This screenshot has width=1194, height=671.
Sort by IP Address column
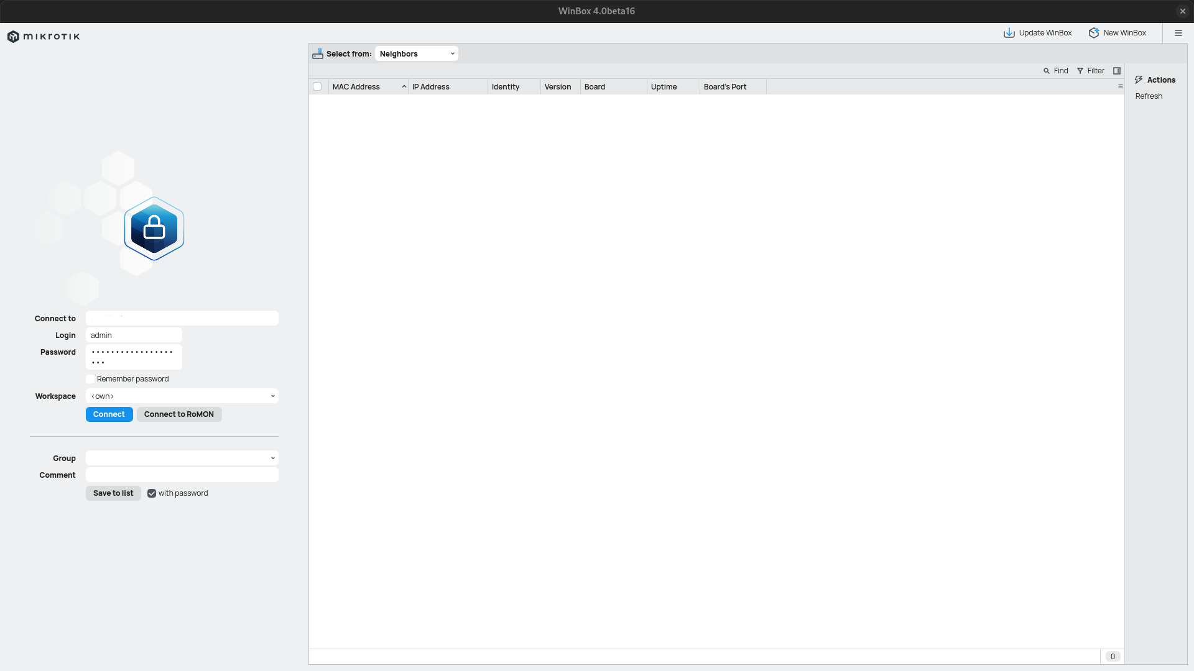448,87
